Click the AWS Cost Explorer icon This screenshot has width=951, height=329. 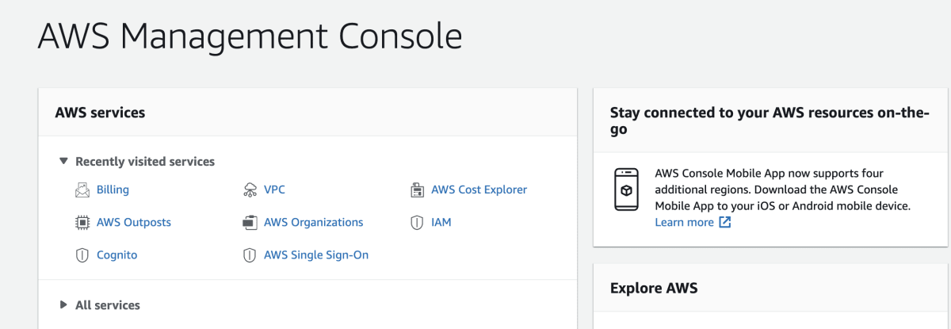418,190
